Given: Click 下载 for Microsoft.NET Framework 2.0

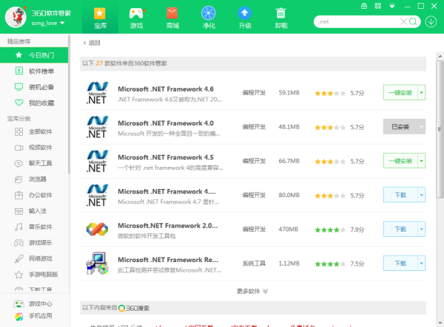Looking at the screenshot, I should [400, 228].
